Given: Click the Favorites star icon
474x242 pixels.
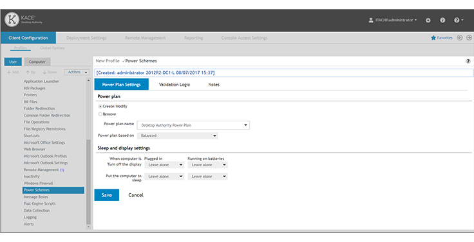Looking at the screenshot, I should 433,38.
